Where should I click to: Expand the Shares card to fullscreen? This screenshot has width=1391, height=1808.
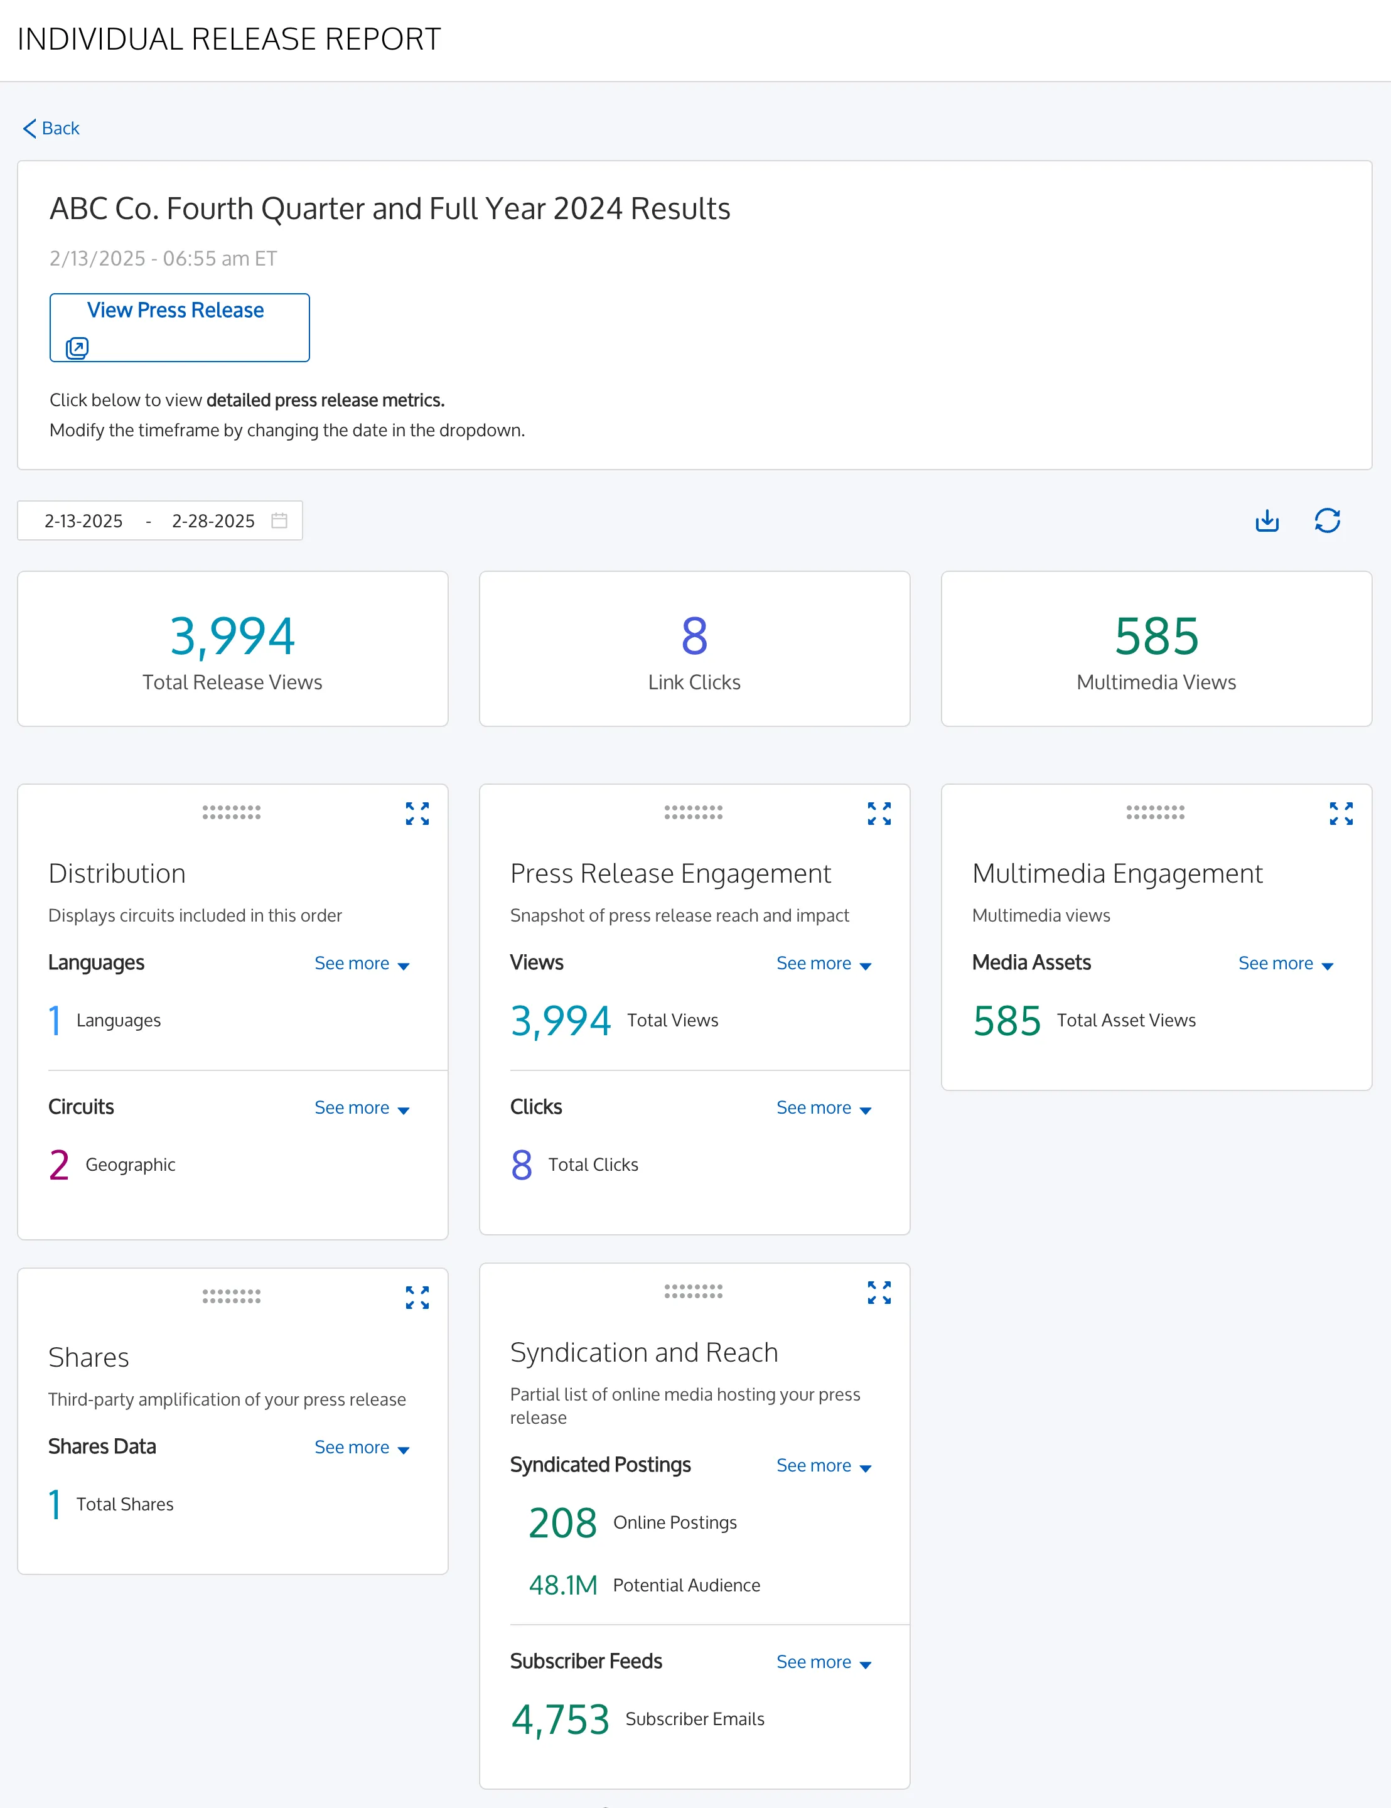tap(417, 1297)
